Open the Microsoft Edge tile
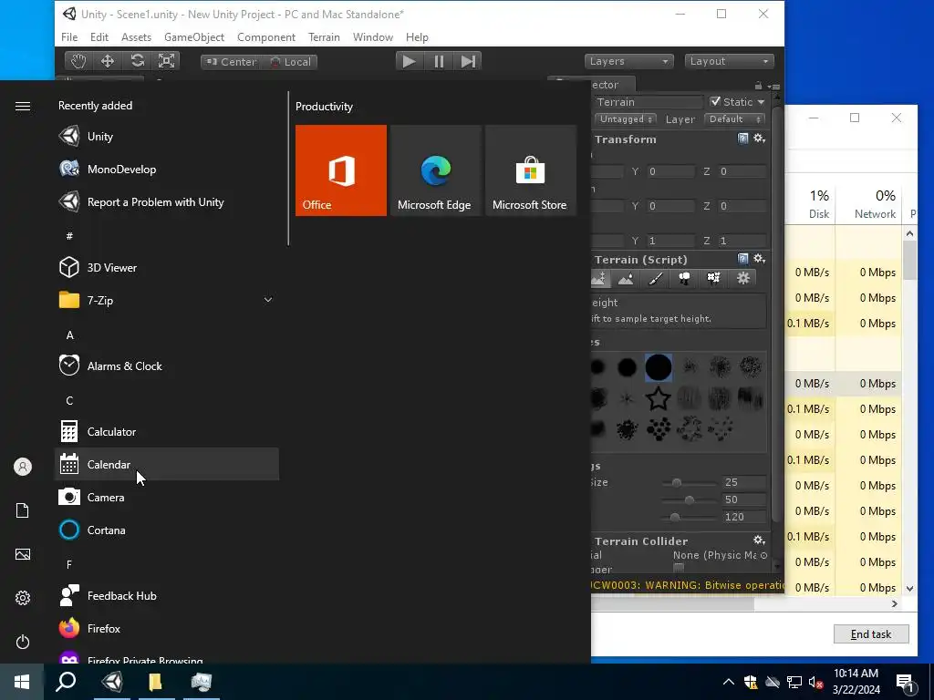This screenshot has width=934, height=700. click(x=435, y=170)
